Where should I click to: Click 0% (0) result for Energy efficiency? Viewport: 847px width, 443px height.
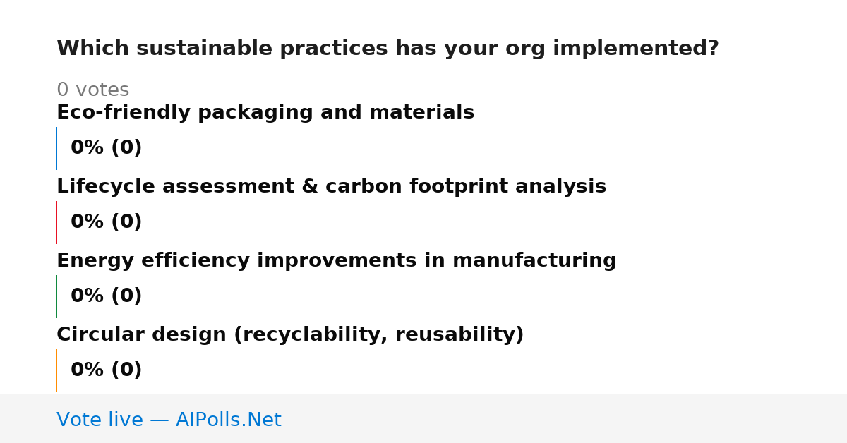(106, 296)
